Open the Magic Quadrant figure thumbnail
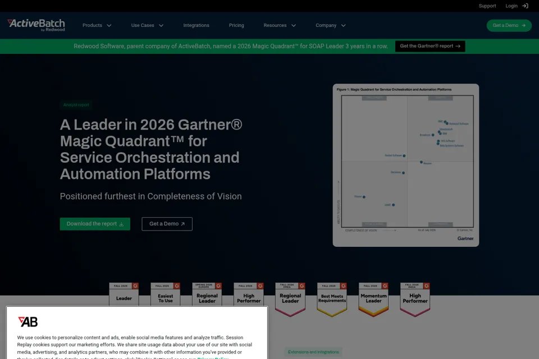539x359 pixels. coord(405,165)
